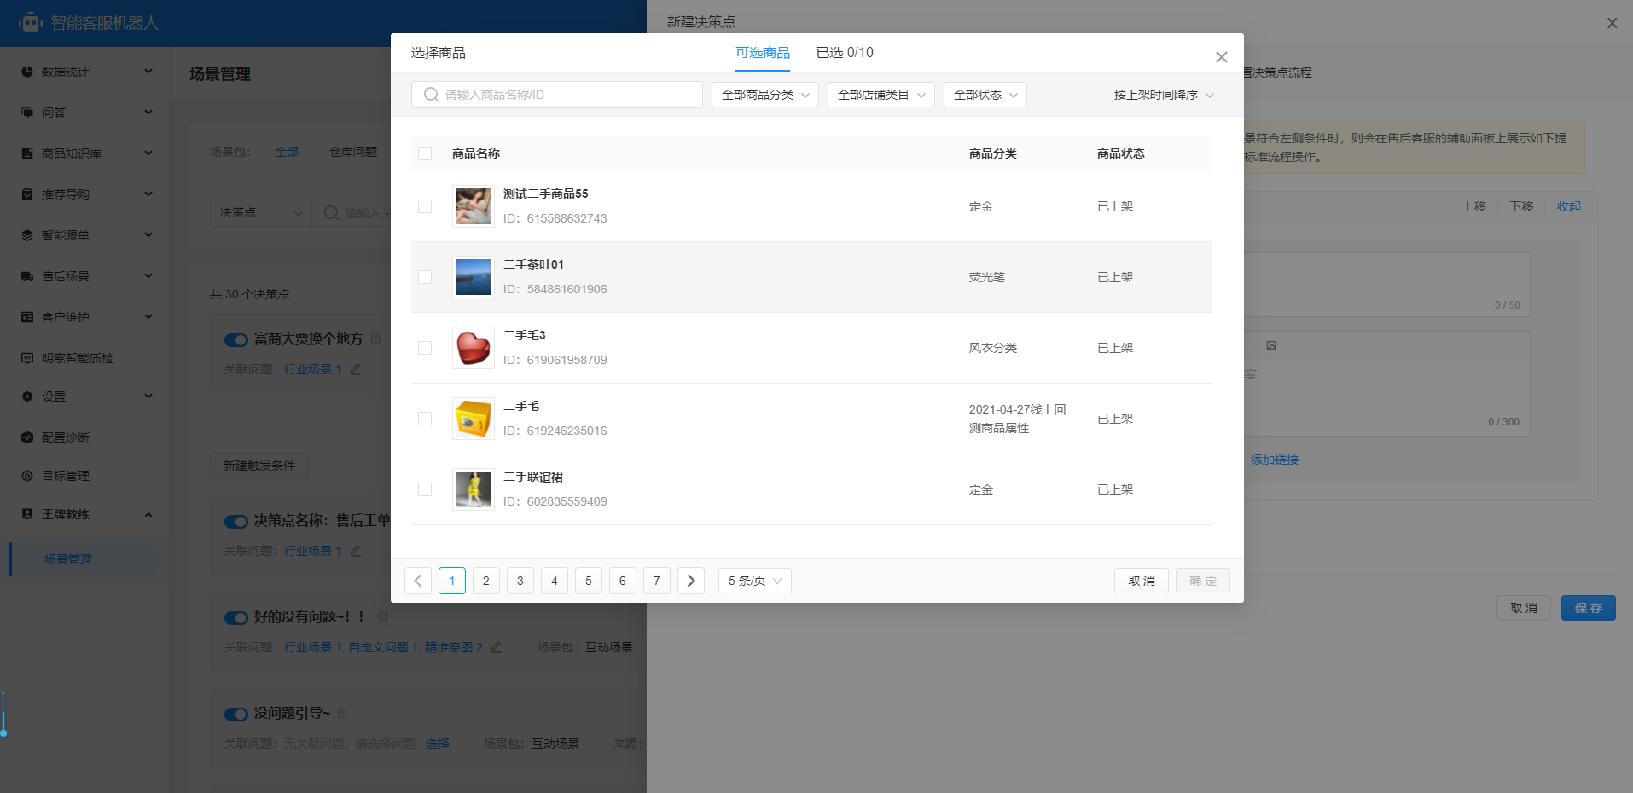Click the 收起 link
This screenshot has width=1633, height=793.
(1569, 206)
